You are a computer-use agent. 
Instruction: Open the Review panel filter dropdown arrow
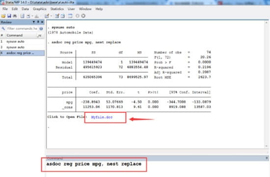click(x=34, y=22)
